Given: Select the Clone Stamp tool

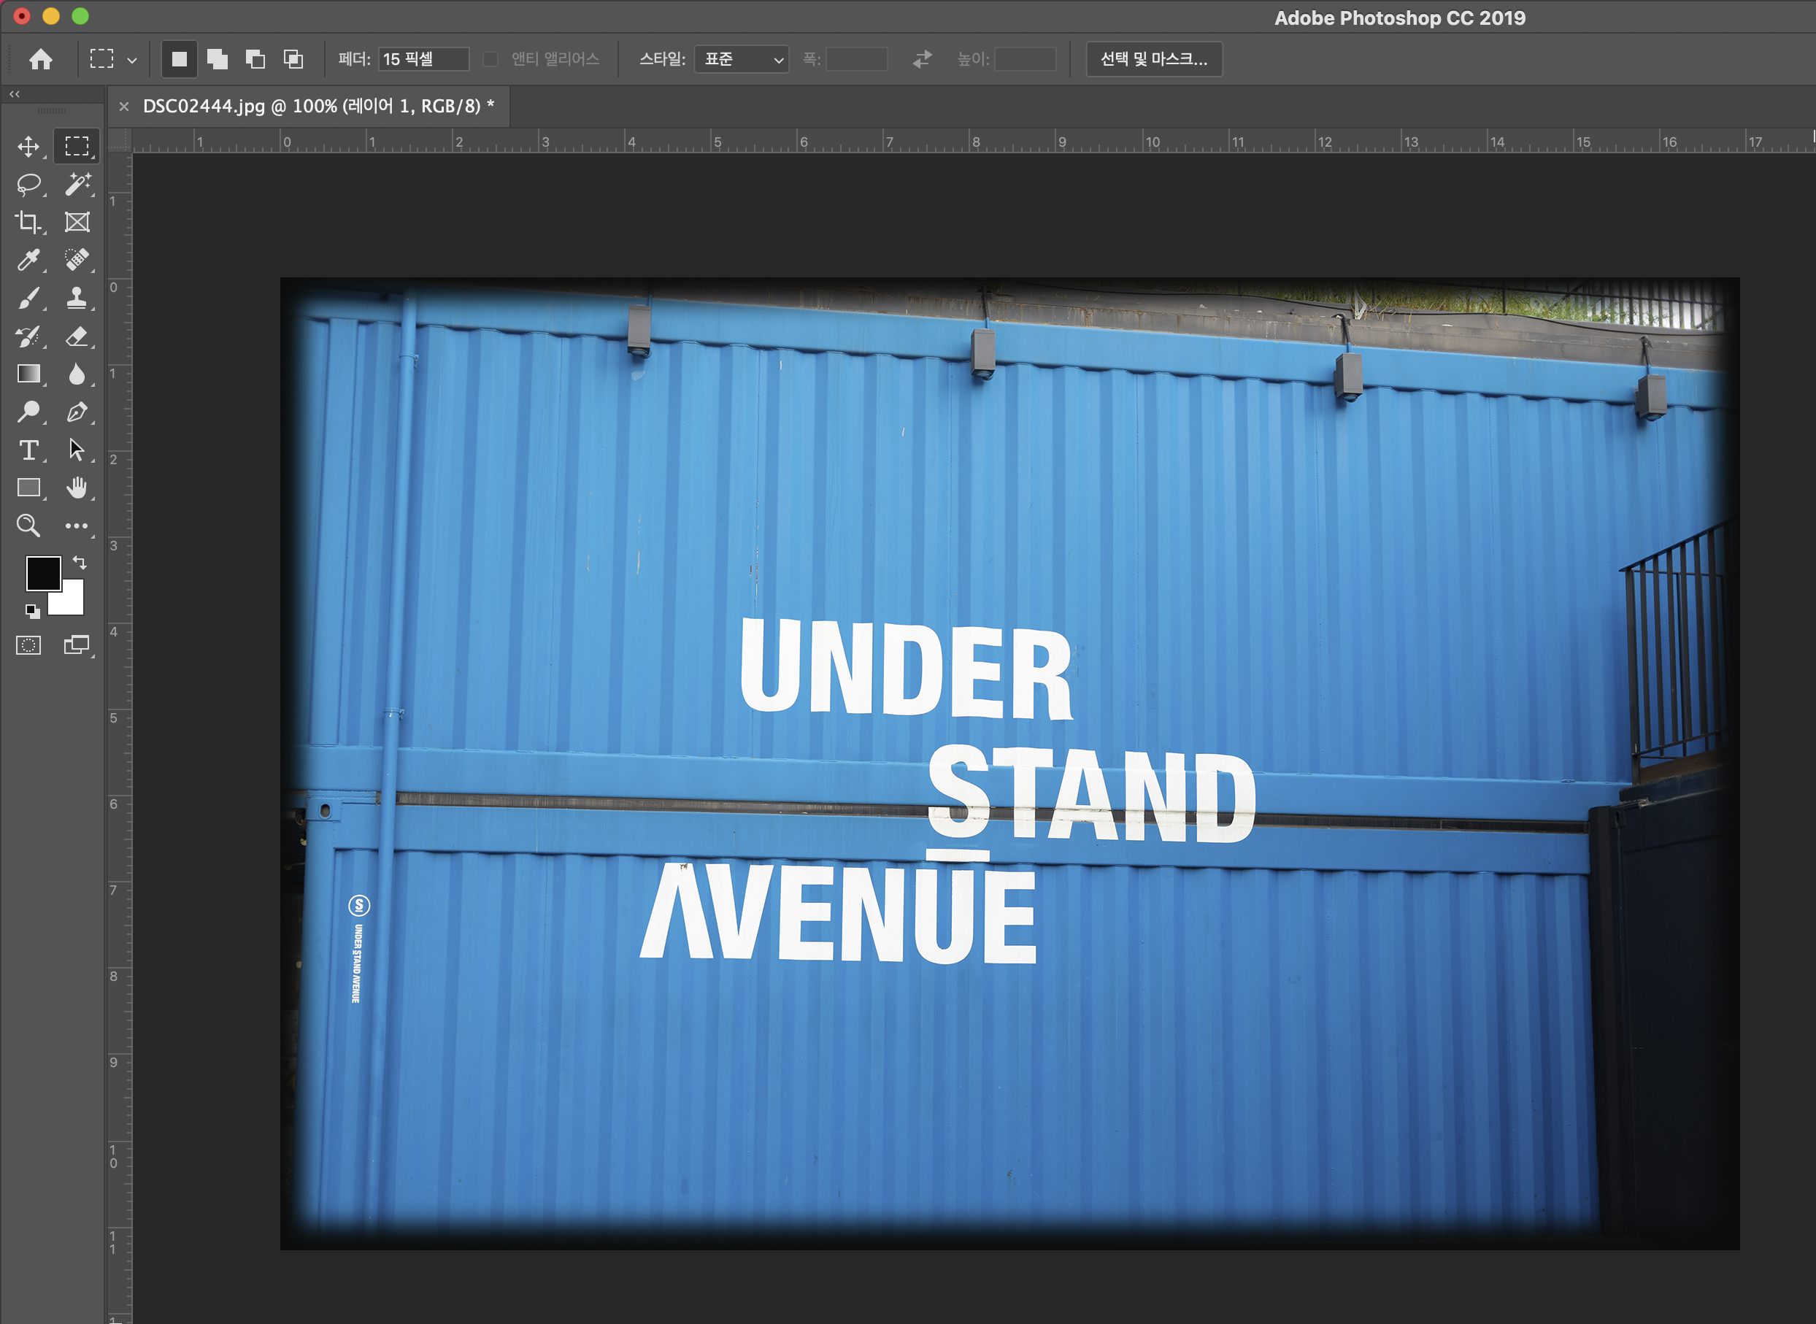Looking at the screenshot, I should (77, 298).
